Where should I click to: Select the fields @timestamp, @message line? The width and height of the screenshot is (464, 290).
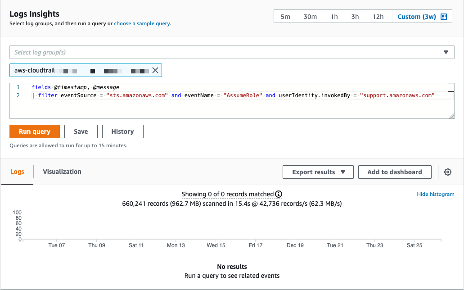[76, 87]
